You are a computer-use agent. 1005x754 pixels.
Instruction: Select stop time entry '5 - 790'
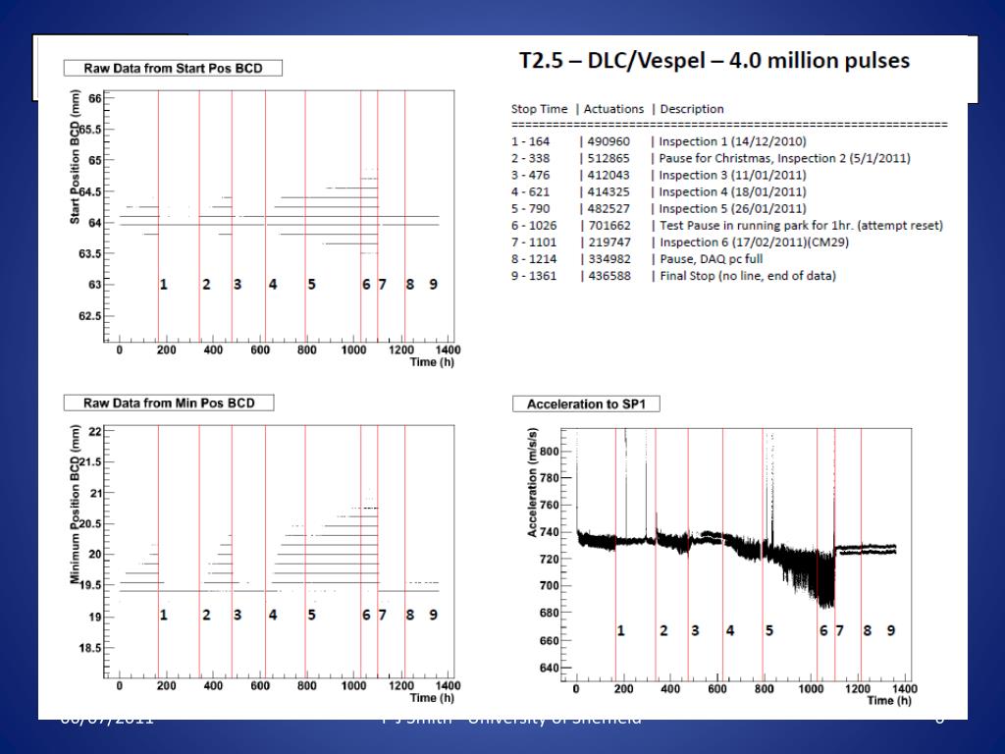(x=530, y=208)
